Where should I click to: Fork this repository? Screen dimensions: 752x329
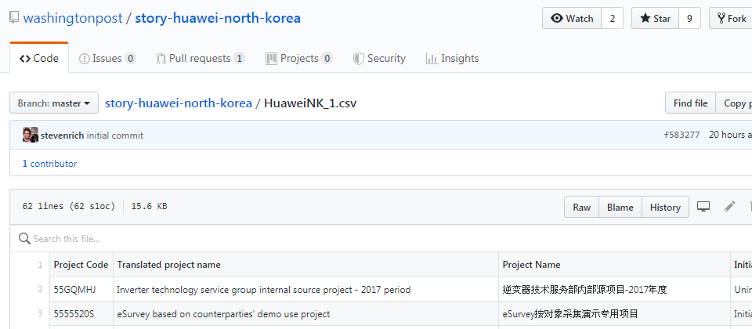[731, 18]
